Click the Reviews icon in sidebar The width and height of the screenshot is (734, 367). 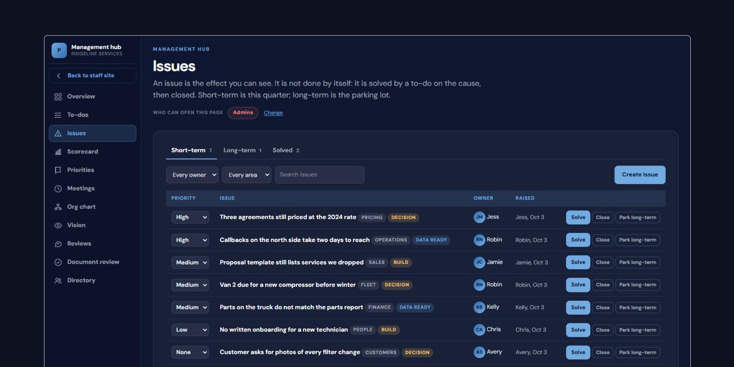point(58,244)
